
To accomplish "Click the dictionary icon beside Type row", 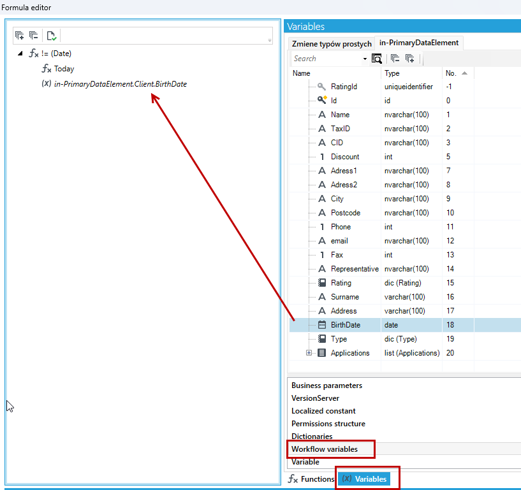I will pos(322,338).
